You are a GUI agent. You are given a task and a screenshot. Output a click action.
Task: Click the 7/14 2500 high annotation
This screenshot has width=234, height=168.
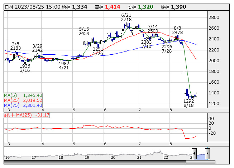(x=153, y=29)
